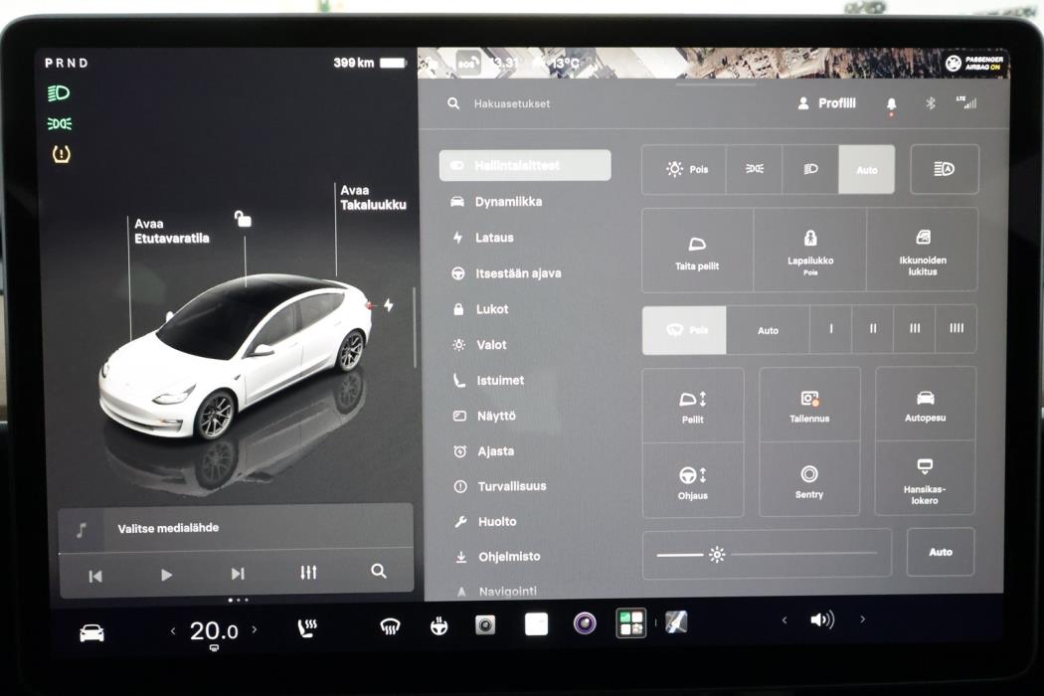Open Bluetooth settings icon
The height and width of the screenshot is (696, 1044).
[x=930, y=103]
